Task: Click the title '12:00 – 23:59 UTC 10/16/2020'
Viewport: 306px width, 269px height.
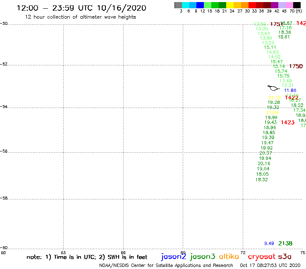Action: click(x=81, y=8)
